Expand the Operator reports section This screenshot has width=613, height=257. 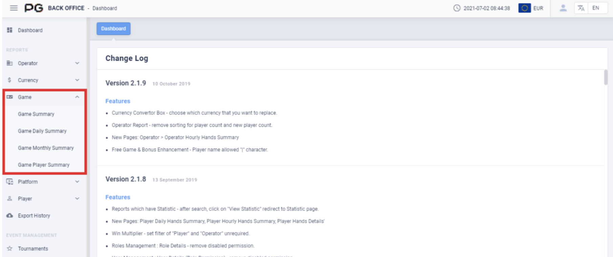pyautogui.click(x=77, y=63)
